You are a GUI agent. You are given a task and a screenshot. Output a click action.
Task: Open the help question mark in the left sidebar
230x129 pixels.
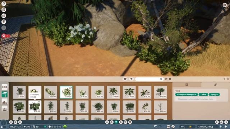tap(4, 4)
